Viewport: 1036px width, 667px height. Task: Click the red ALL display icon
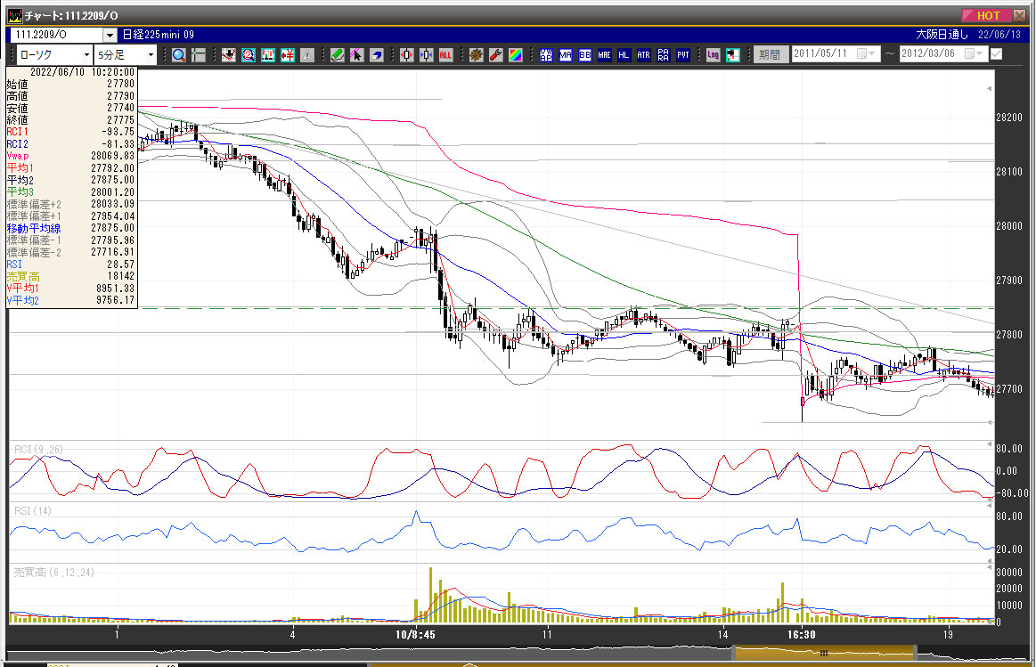click(446, 55)
